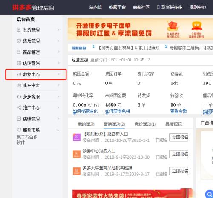The image size is (213, 198).
Task: Switch to the 品质招标 tab
Action: [173, 124]
